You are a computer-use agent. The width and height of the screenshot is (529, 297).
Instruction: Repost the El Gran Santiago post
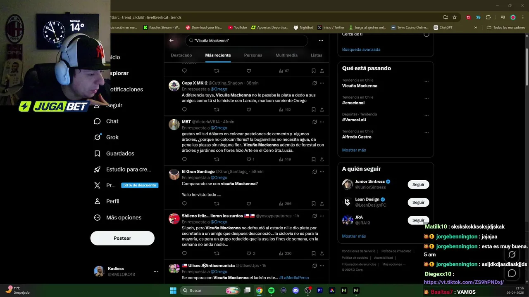[x=217, y=204]
